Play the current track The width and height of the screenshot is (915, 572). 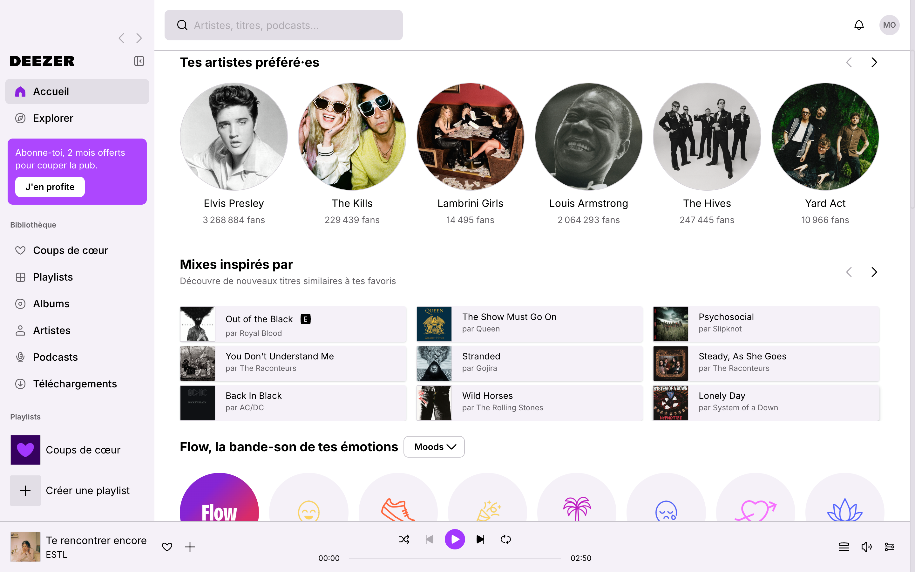coord(455,539)
